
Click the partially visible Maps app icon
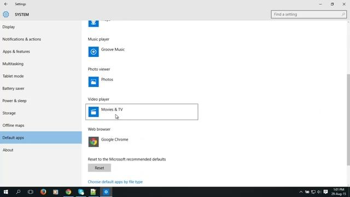94,23
